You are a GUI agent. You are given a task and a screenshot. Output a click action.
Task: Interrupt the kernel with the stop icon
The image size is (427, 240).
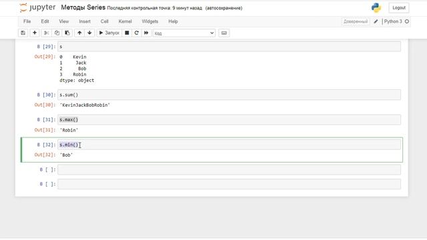click(127, 33)
